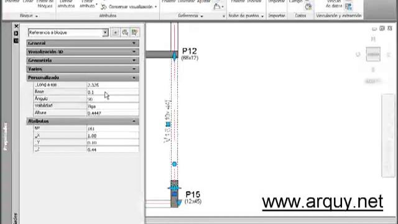Click the blue triangle grip beside P15
The image size is (398, 224).
[x=179, y=202]
